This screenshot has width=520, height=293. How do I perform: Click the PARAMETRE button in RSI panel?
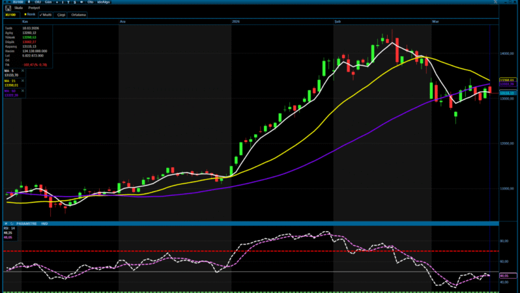[x=27, y=223]
